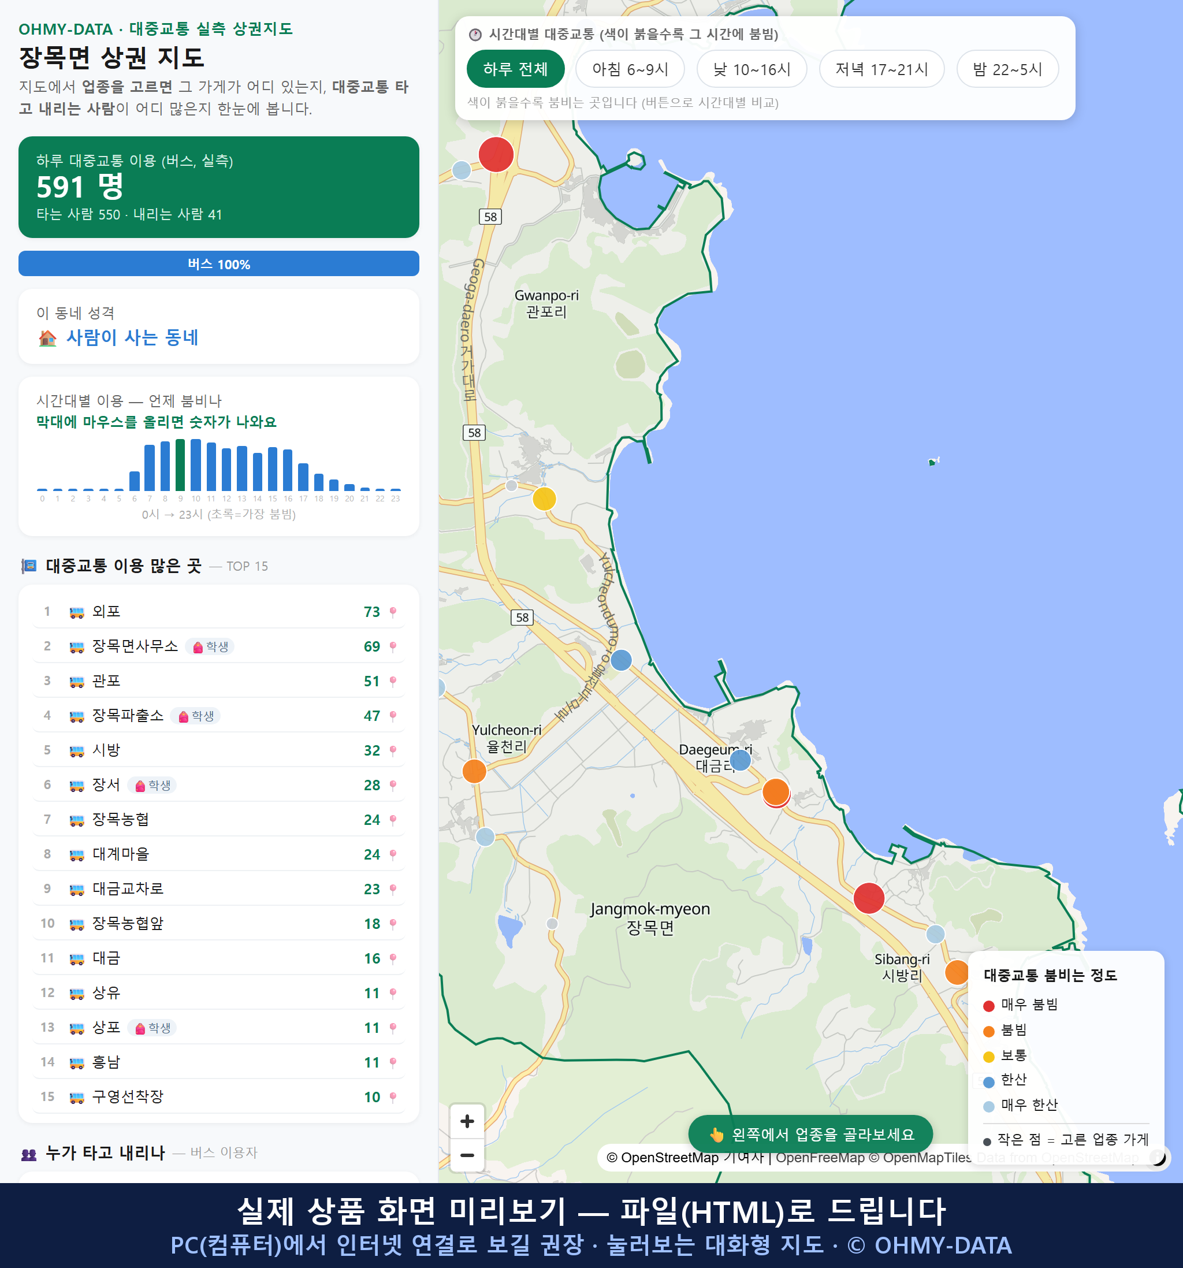Click the bus icon in the 장서 row
Screen dimensions: 1183x1268
tap(76, 786)
